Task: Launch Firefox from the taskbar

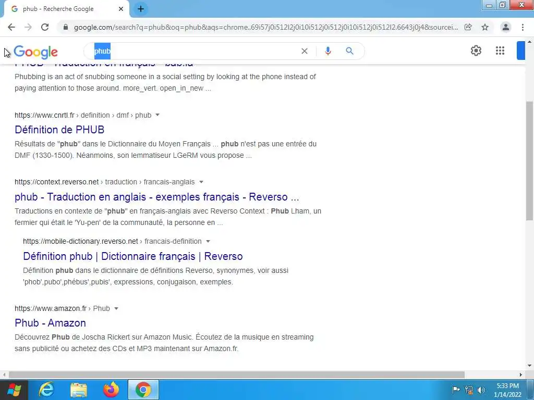Action: point(111,390)
